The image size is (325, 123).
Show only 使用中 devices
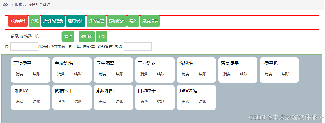87,37
